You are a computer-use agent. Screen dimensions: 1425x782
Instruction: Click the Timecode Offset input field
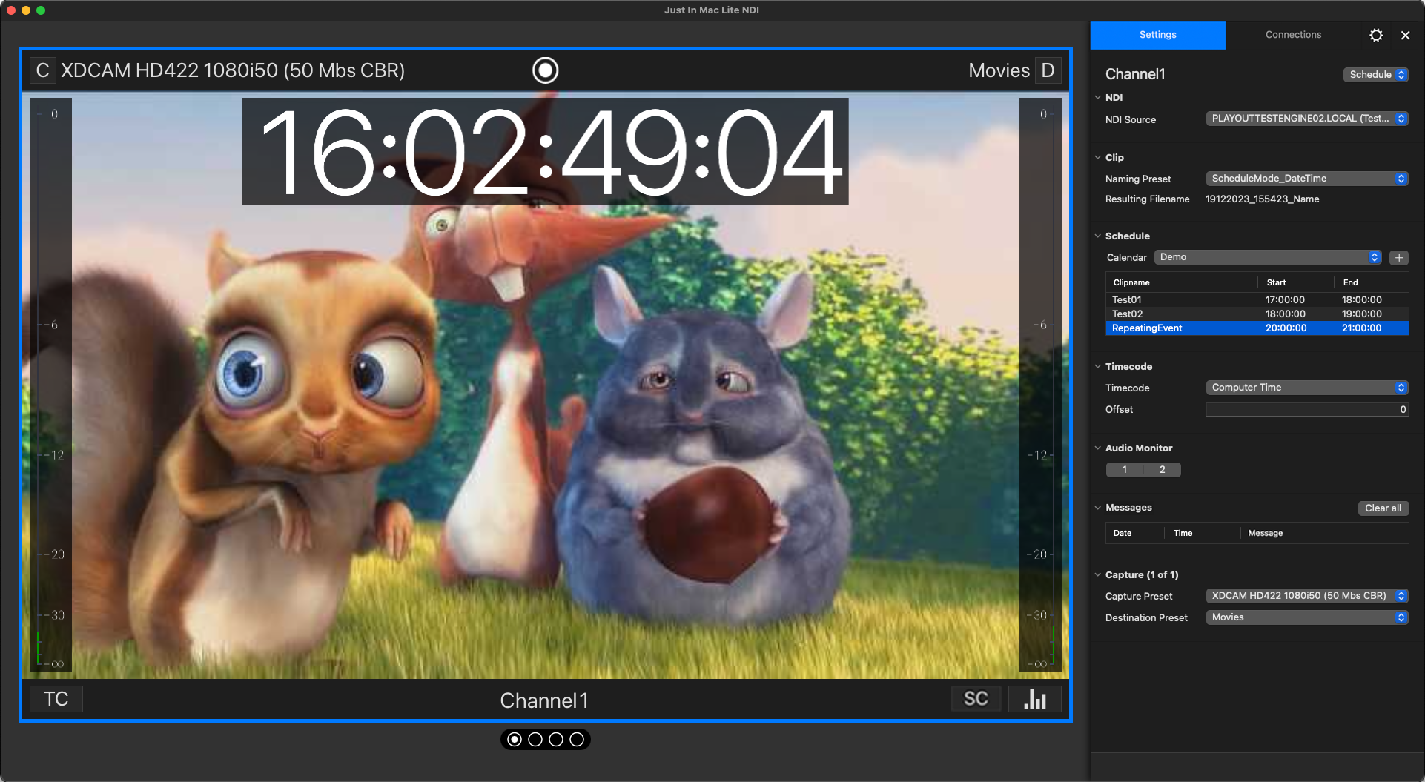[1307, 410]
